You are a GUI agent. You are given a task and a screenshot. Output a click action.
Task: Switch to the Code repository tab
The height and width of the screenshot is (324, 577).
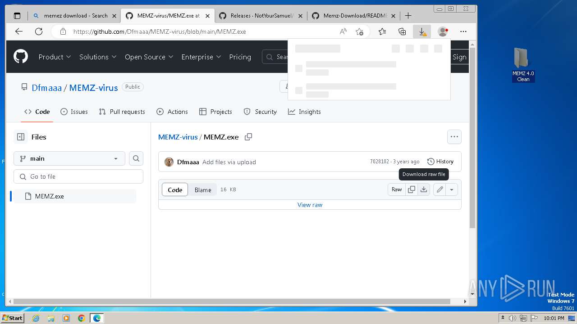[37, 112]
